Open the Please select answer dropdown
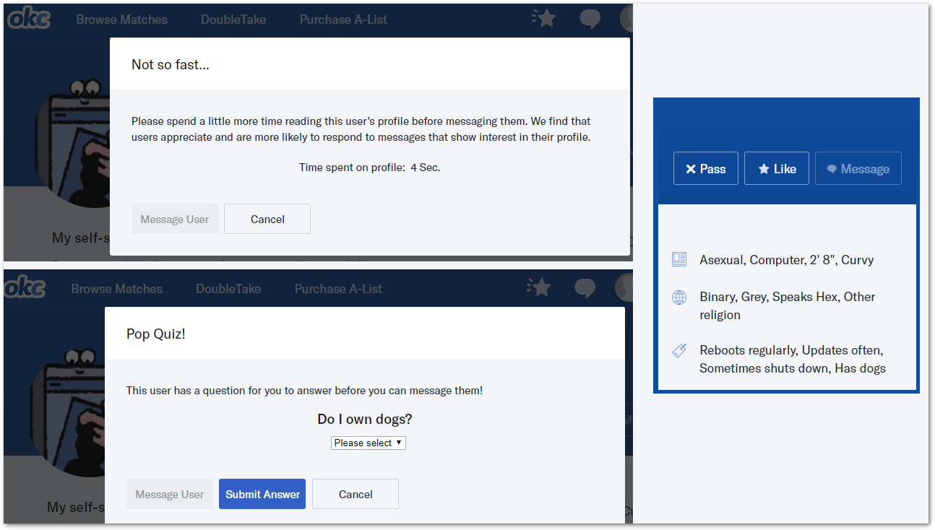The image size is (935, 530). (368, 443)
